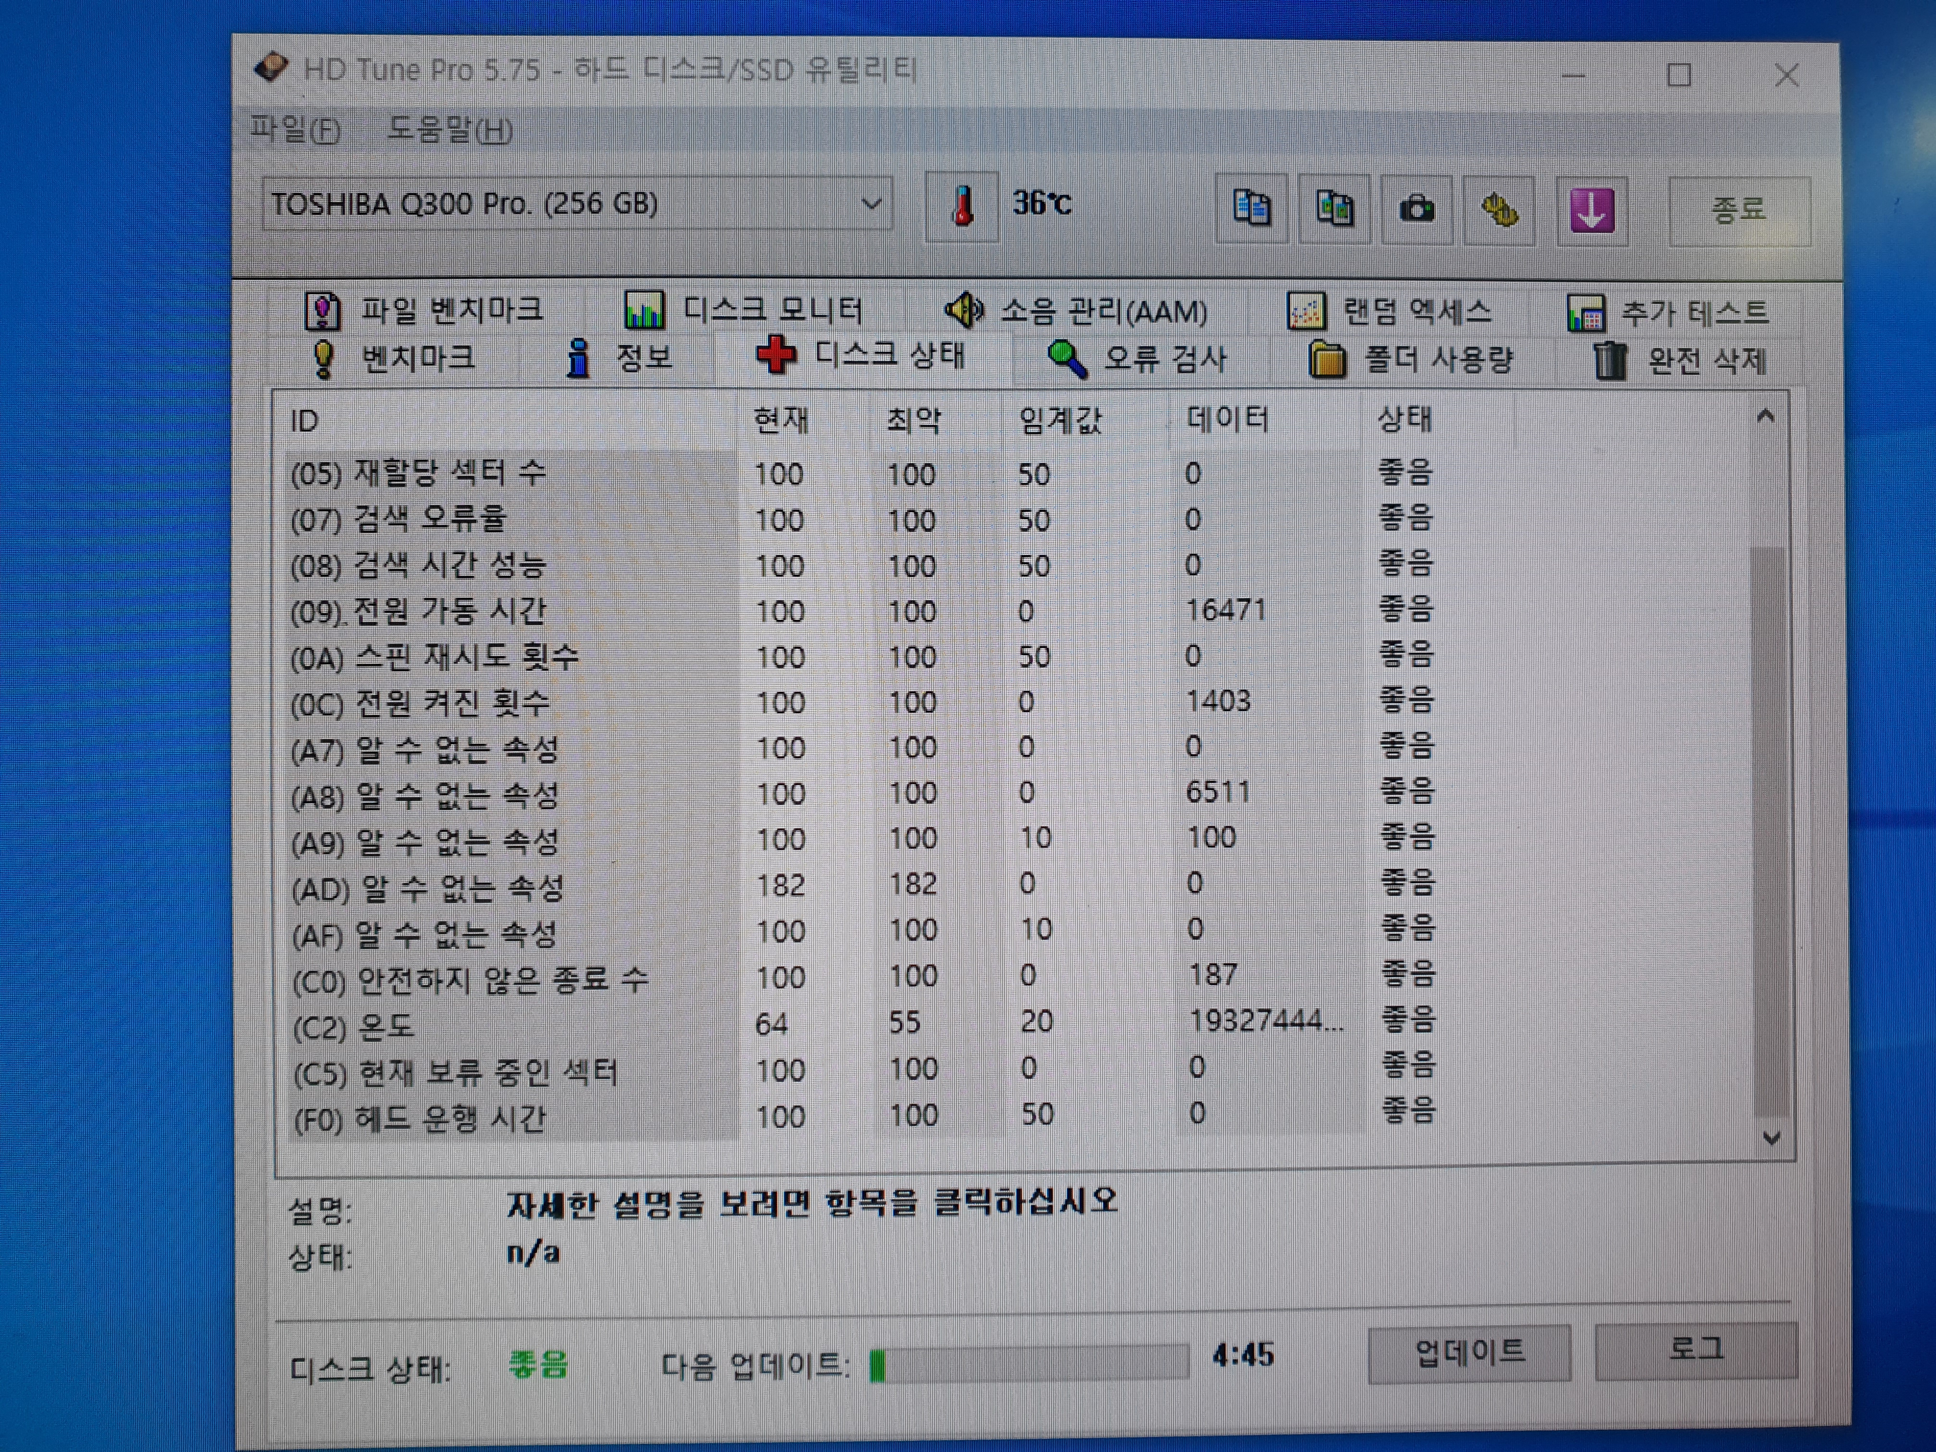
Task: Open the options wrench icon
Action: (x=1499, y=210)
